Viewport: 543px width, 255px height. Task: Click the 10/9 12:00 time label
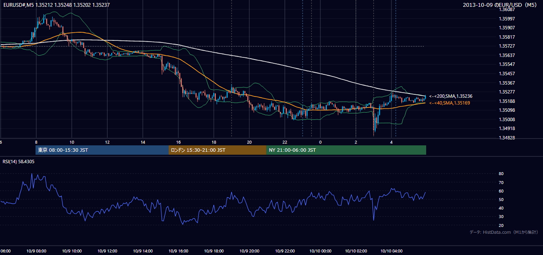pos(107,251)
